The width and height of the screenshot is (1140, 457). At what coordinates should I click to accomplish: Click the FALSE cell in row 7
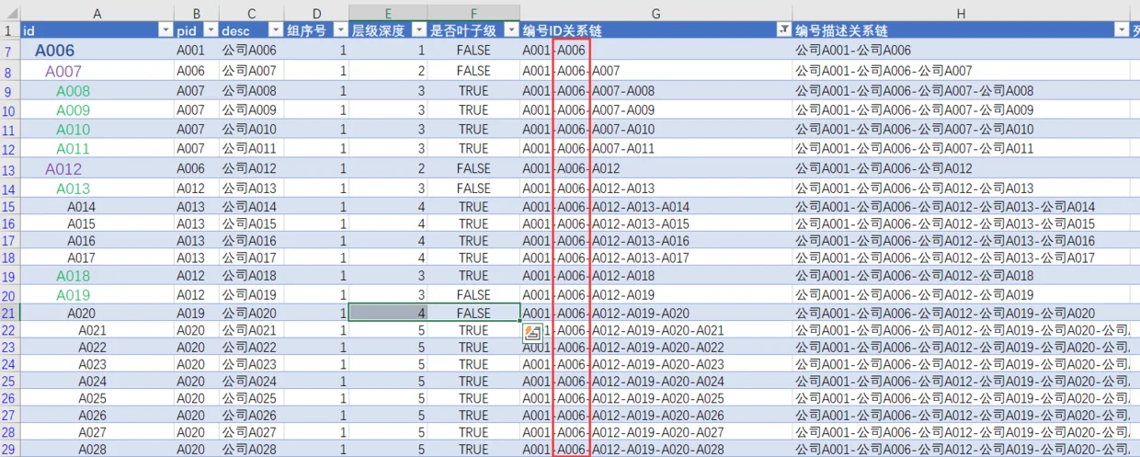click(x=473, y=51)
